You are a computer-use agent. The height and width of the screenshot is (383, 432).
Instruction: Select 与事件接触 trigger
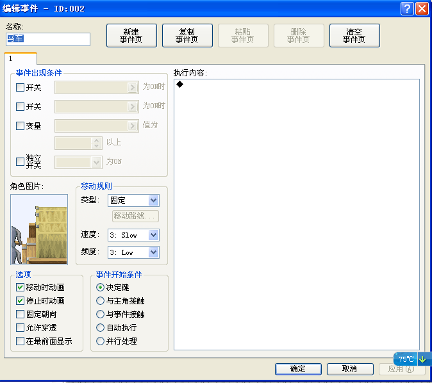100,314
